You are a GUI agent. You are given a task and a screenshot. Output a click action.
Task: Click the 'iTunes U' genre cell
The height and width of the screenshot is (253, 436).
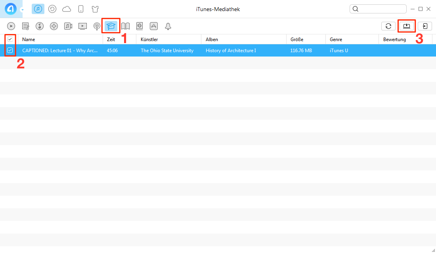338,51
